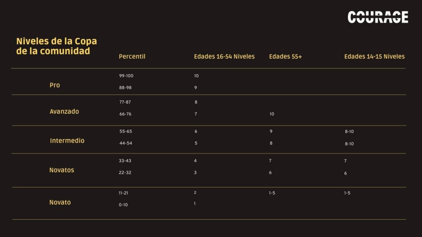The height and width of the screenshot is (237, 422).
Task: Click the 0-10 percentile cell
Action: pyautogui.click(x=123, y=205)
